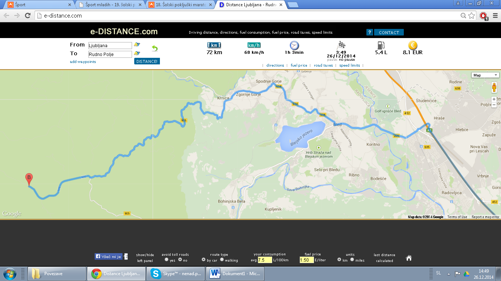Click 'last distance calculated'

(x=384, y=258)
